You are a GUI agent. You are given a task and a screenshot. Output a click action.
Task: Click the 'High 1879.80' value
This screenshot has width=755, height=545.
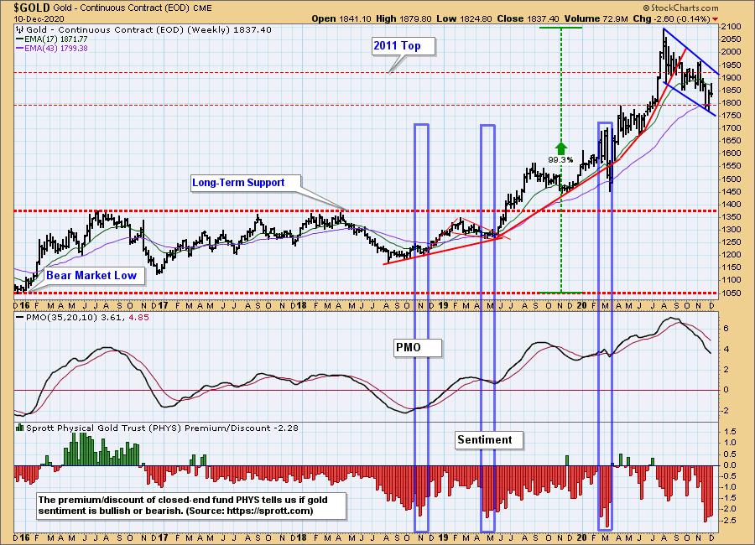click(x=404, y=18)
